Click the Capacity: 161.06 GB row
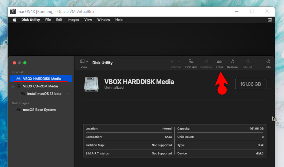Viewport: 284px width, 167px height. (x=220, y=128)
